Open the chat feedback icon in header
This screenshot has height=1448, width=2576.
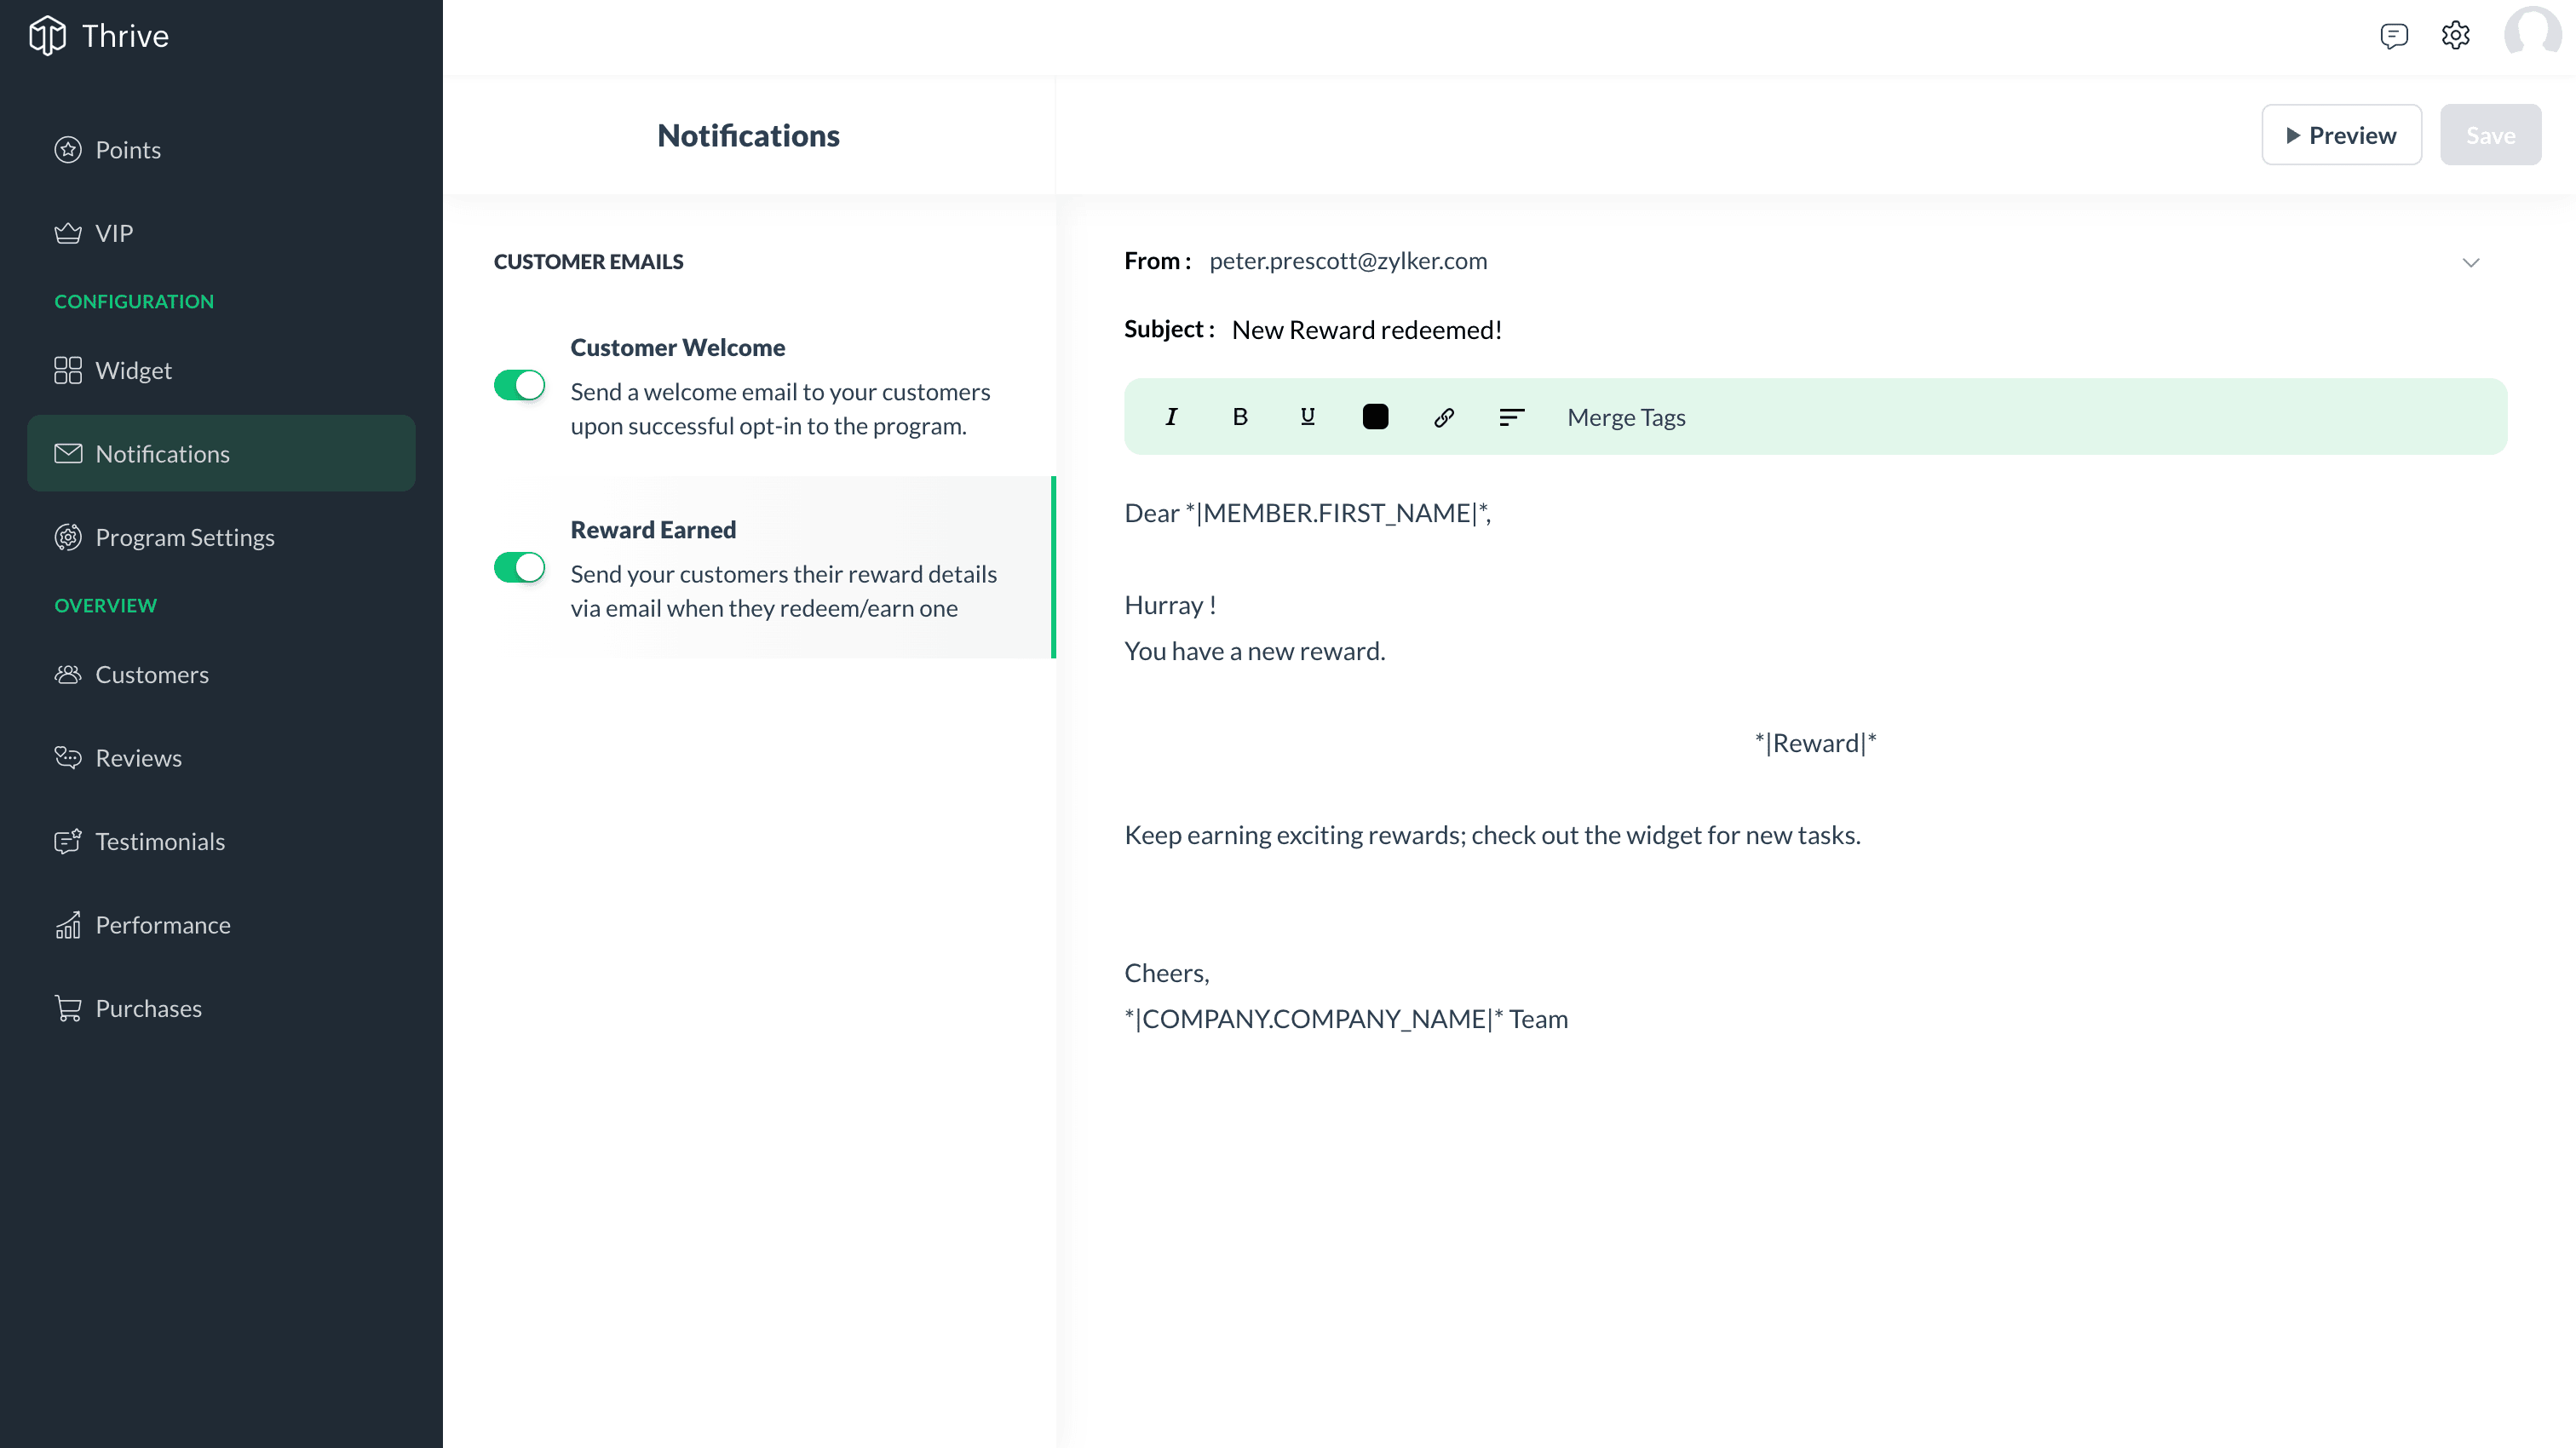(x=2393, y=36)
